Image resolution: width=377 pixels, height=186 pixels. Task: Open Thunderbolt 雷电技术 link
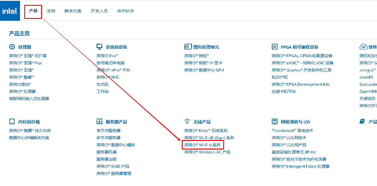coord(292,131)
